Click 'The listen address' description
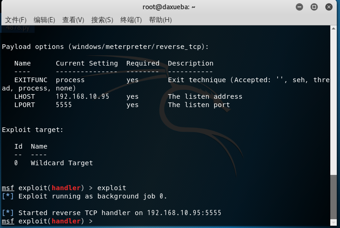The height and width of the screenshot is (228, 340). 205,96
